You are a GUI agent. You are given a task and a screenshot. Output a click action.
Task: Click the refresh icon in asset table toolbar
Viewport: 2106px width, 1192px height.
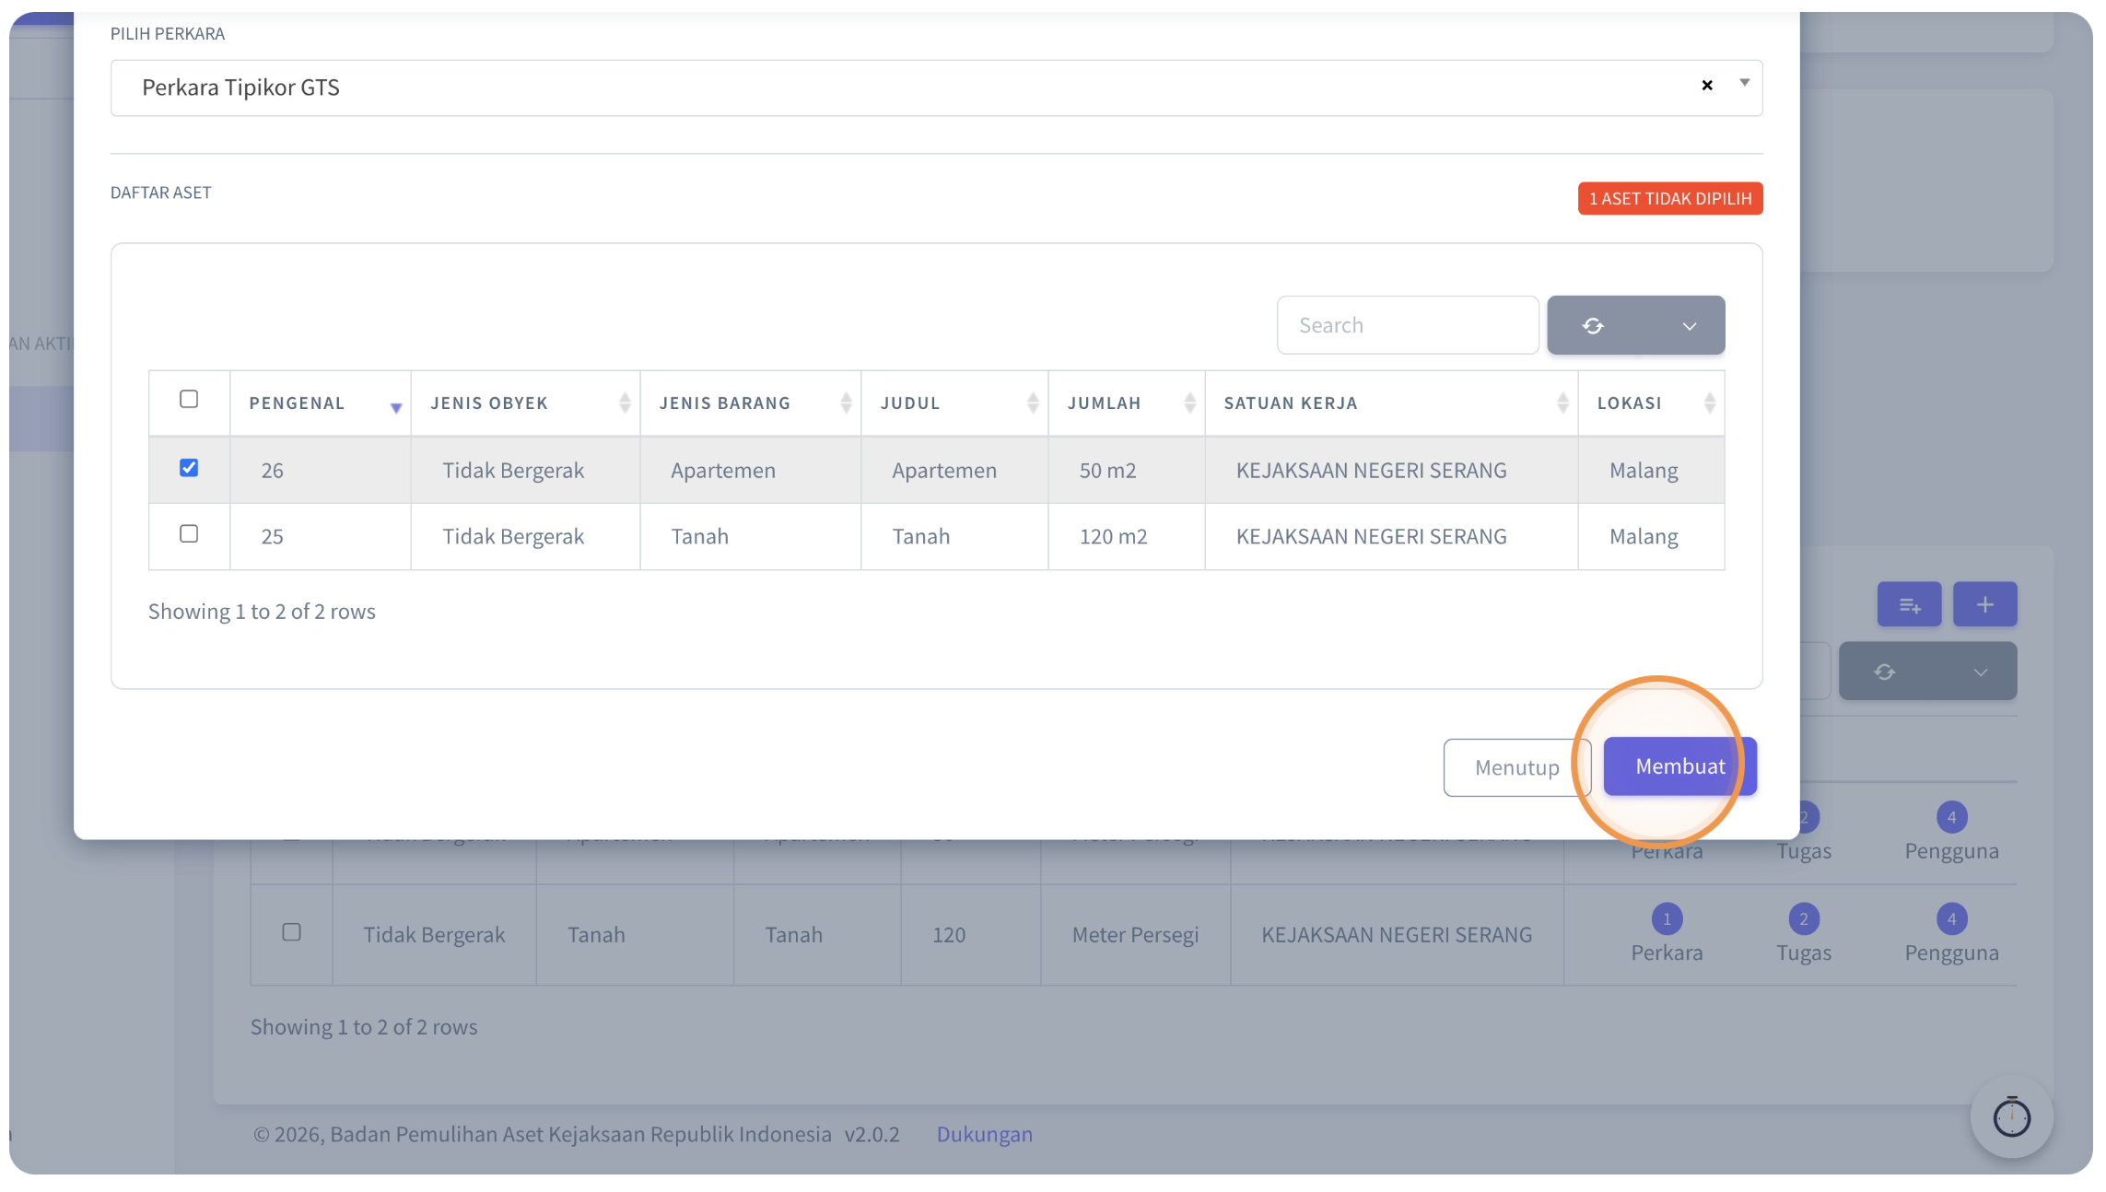1593,325
